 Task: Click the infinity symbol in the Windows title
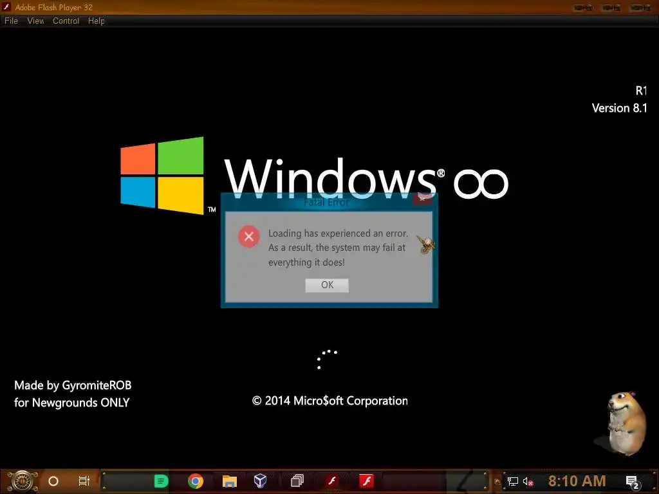(x=481, y=183)
